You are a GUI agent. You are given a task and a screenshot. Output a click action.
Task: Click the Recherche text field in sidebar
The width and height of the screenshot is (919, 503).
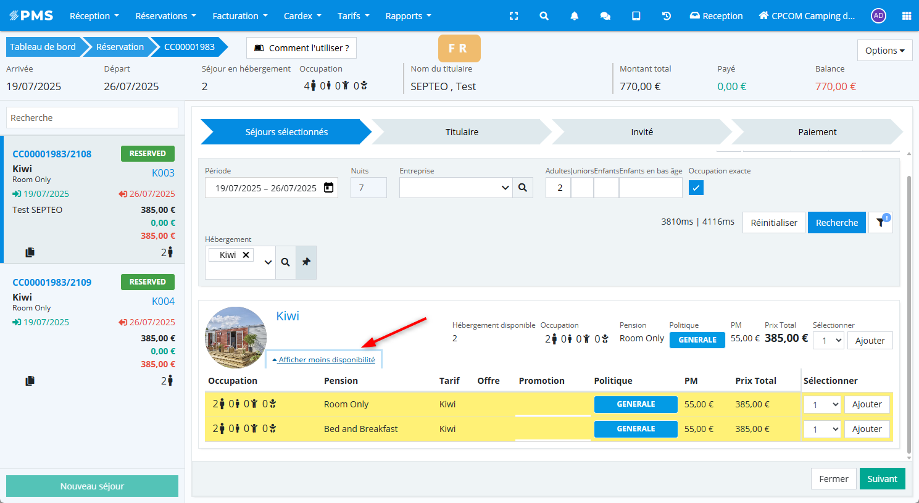click(92, 118)
